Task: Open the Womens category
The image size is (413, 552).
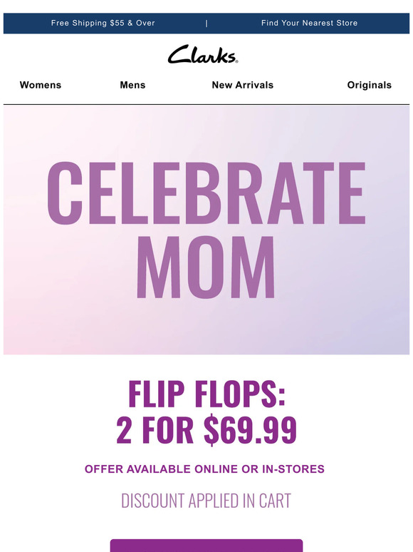Action: 41,85
